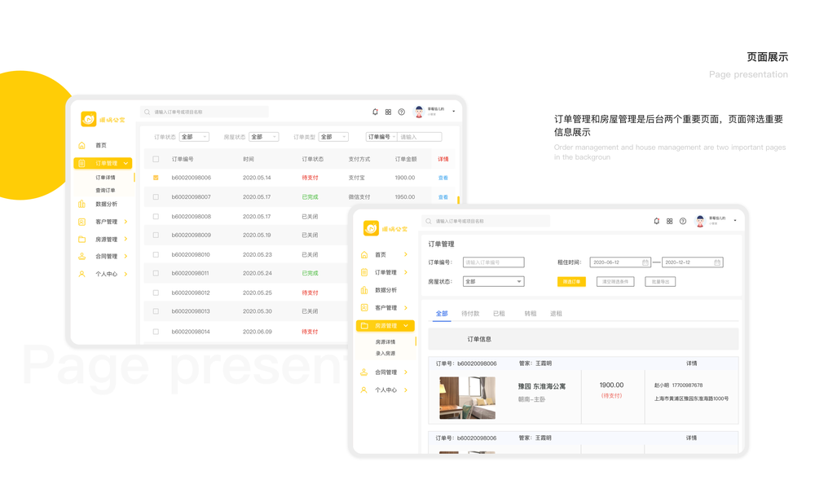
Task: Open the 房屋状态 全部 dropdown in the front window
Action: point(493,281)
